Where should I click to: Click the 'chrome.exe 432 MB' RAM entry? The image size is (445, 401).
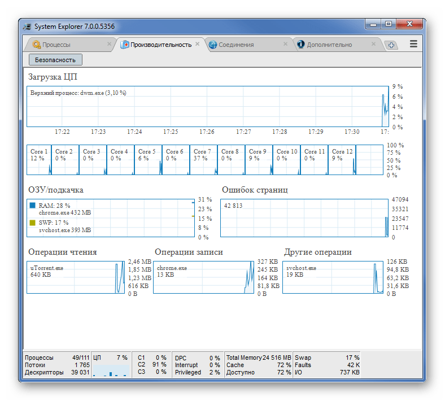pyautogui.click(x=65, y=212)
